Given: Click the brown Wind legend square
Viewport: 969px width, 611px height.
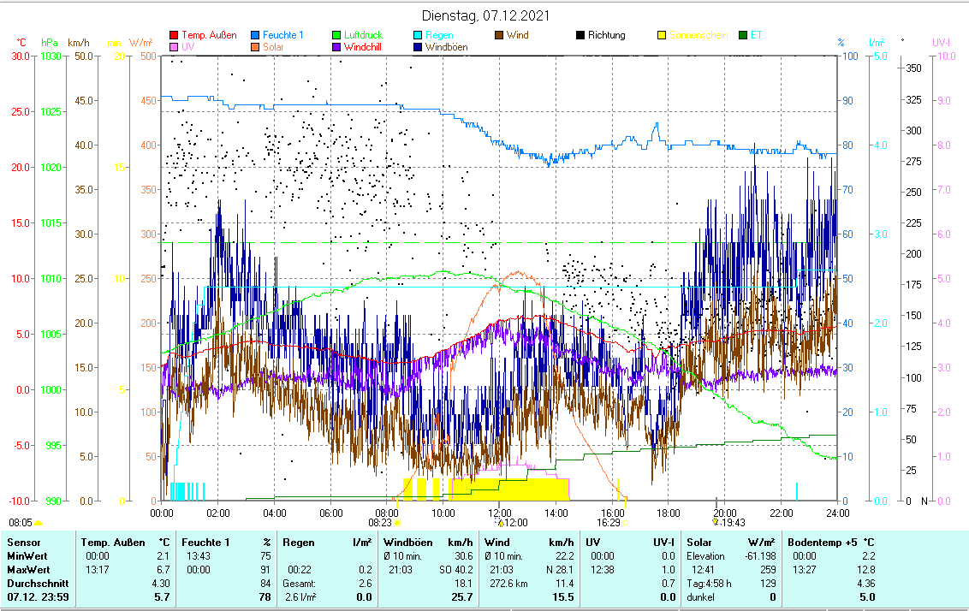Looking at the screenshot, I should [499, 36].
